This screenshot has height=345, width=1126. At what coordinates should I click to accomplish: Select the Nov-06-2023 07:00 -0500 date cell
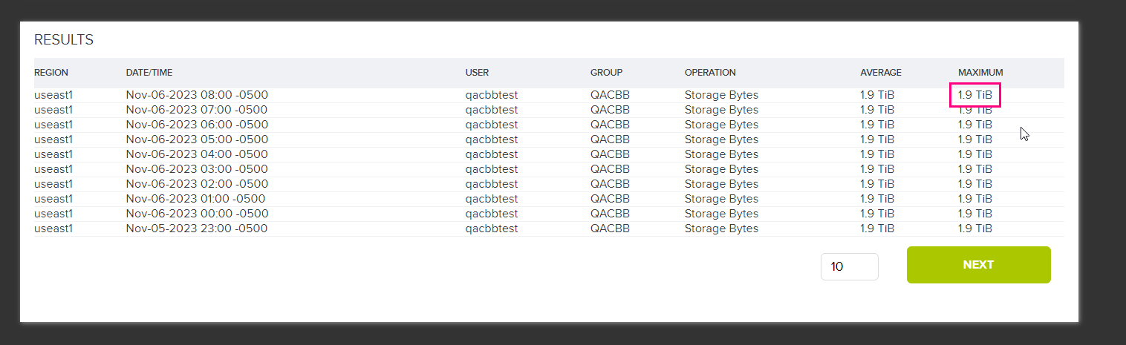pos(197,110)
